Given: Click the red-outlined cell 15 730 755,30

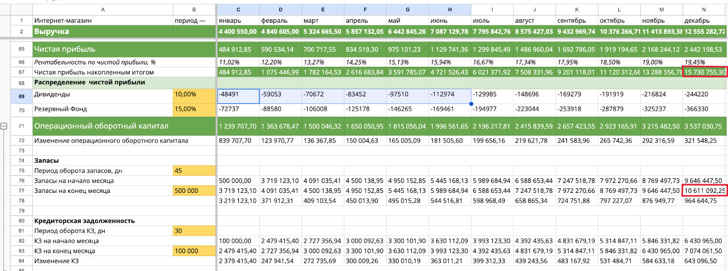Looking at the screenshot, I should coord(704,72).
